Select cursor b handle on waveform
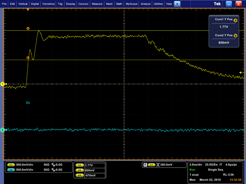This screenshot has height=184, width=246. click(28, 58)
